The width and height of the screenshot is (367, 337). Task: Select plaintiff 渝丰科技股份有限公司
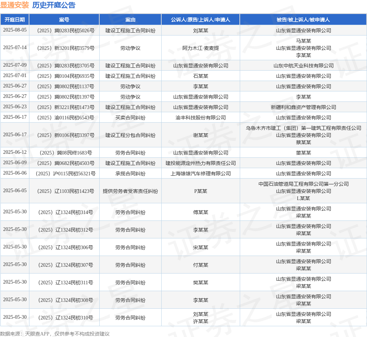[201, 118]
